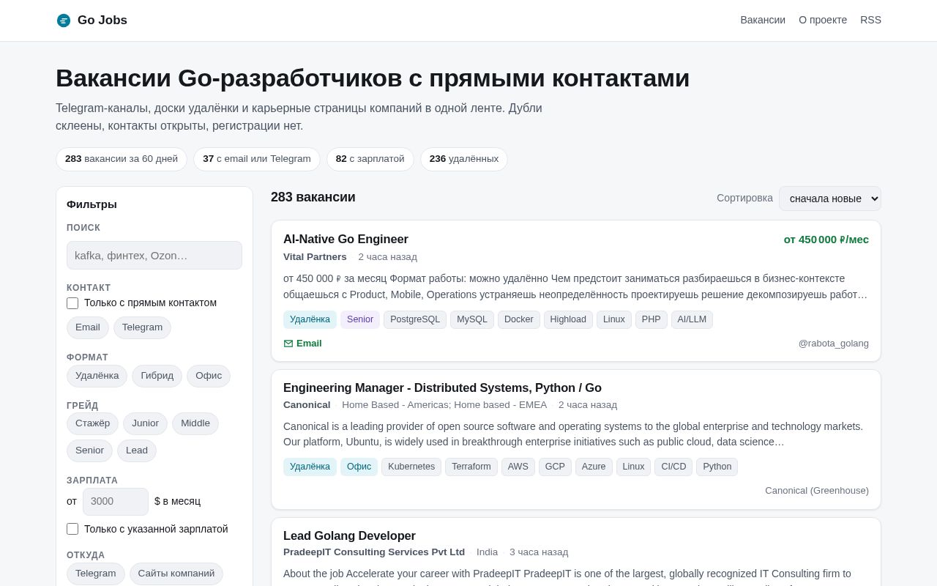This screenshot has height=586, width=937.
Task: Open Вакансии in top navigation
Action: click(x=763, y=21)
